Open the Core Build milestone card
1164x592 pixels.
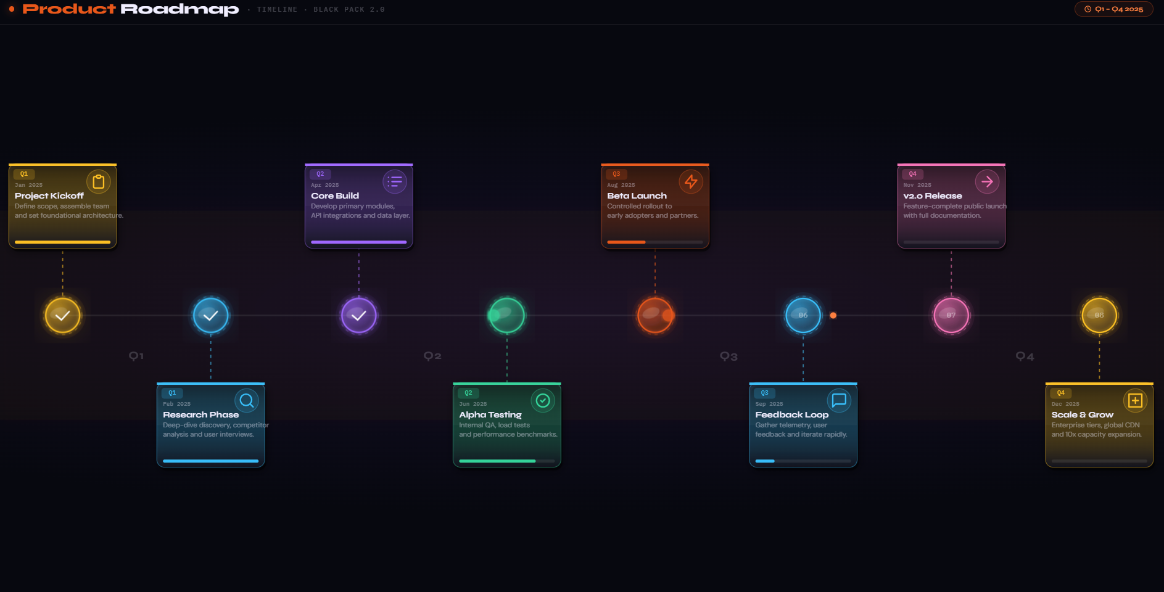coord(358,205)
